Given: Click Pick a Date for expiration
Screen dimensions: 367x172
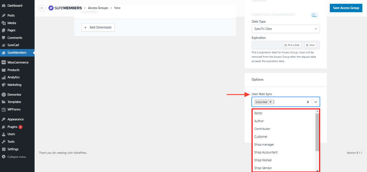Looking at the screenshot, I should click(292, 45).
